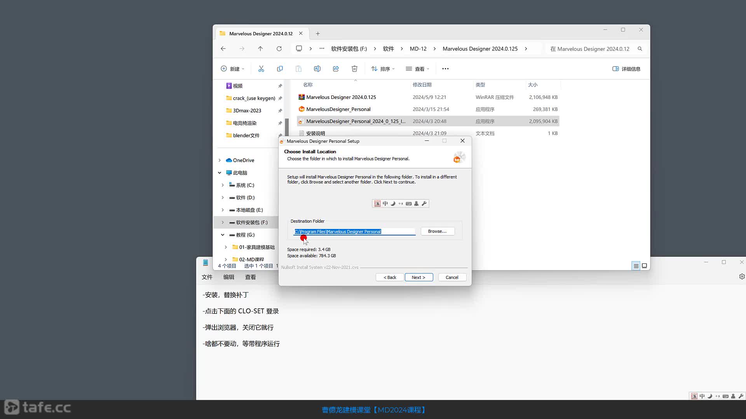The height and width of the screenshot is (419, 746).
Task: Click the wrench settings icon on floating IME bar
Action: [424, 204]
